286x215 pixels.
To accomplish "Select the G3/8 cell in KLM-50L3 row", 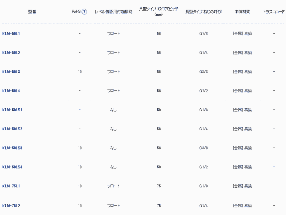I will tap(204, 72).
